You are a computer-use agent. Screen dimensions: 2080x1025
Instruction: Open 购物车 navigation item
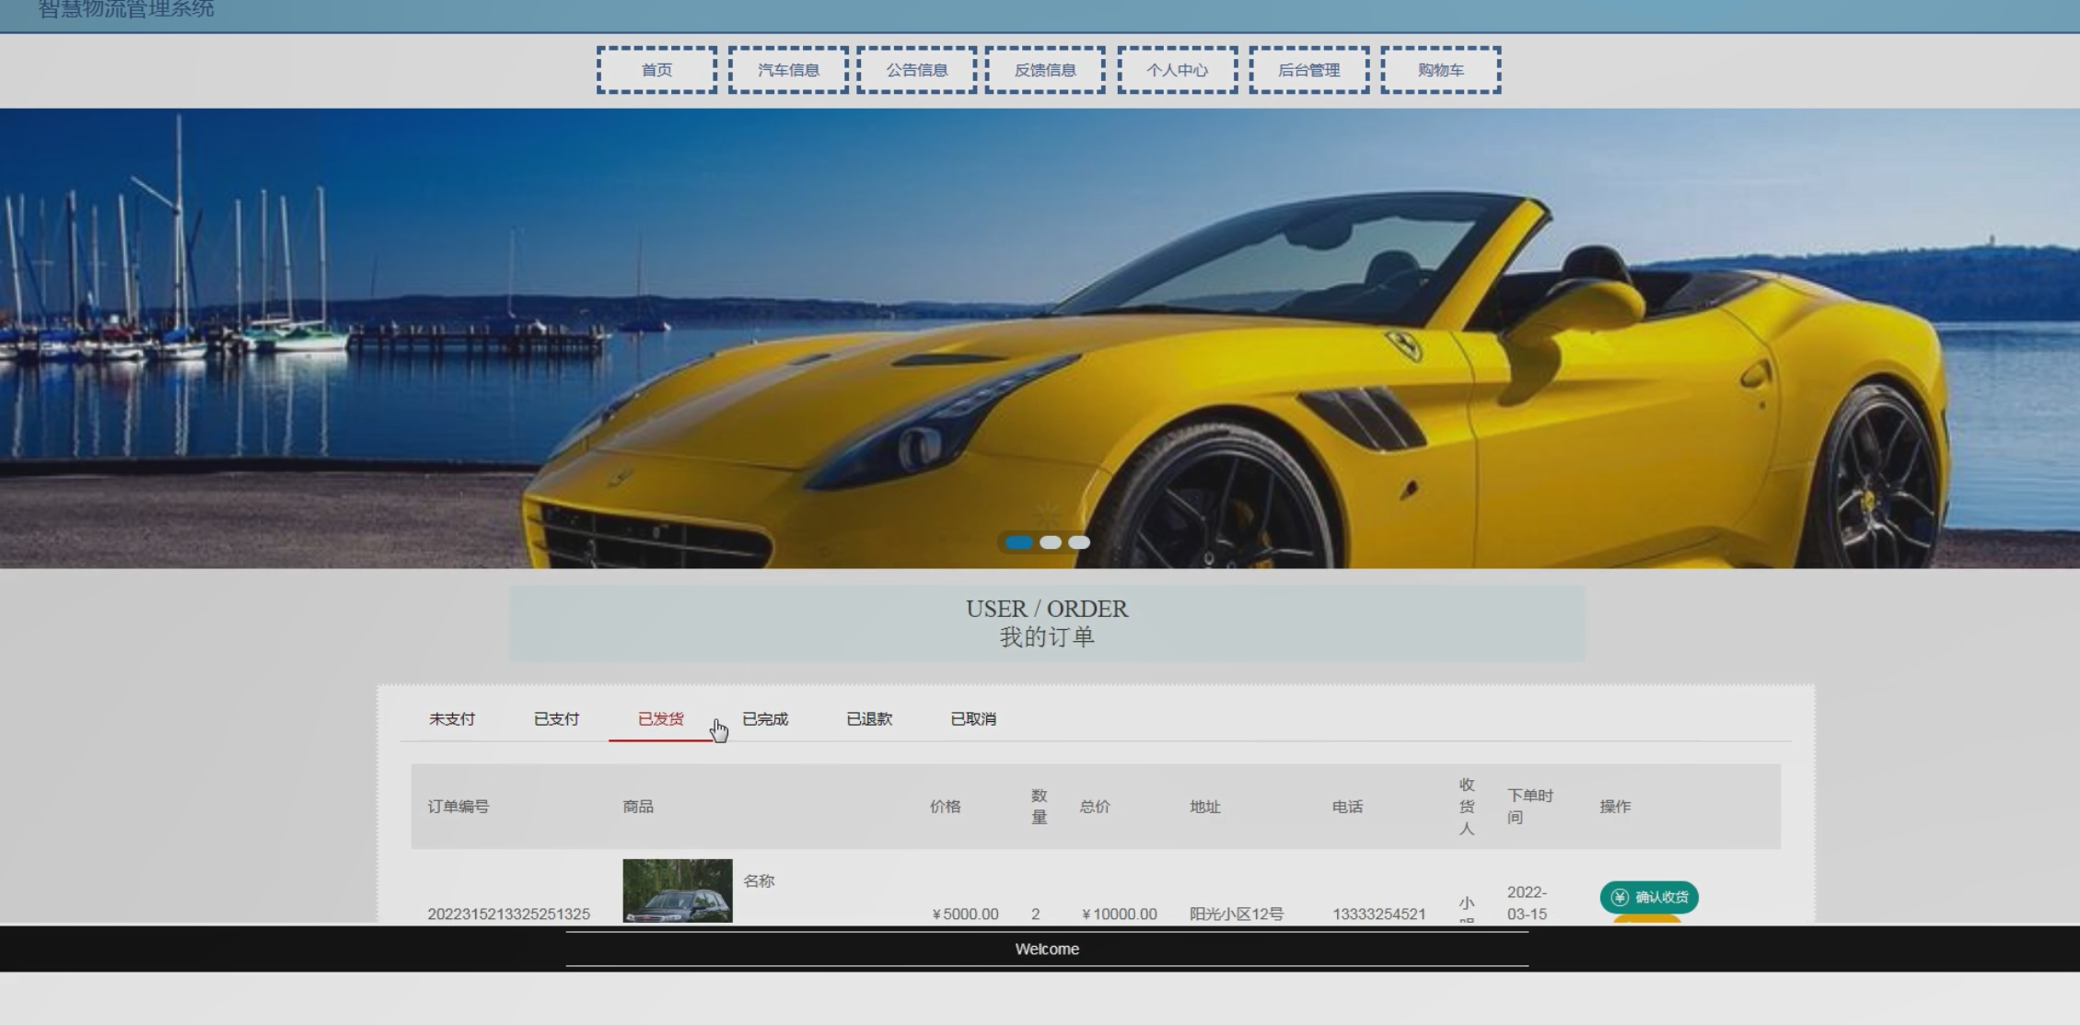pos(1440,70)
